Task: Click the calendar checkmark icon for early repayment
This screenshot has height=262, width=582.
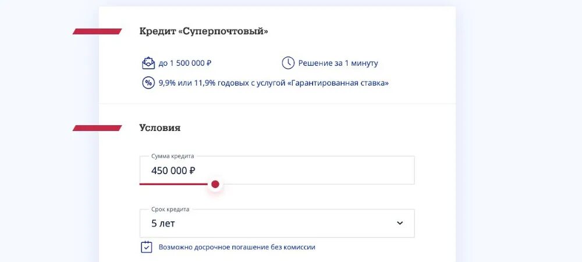Action: 147,247
